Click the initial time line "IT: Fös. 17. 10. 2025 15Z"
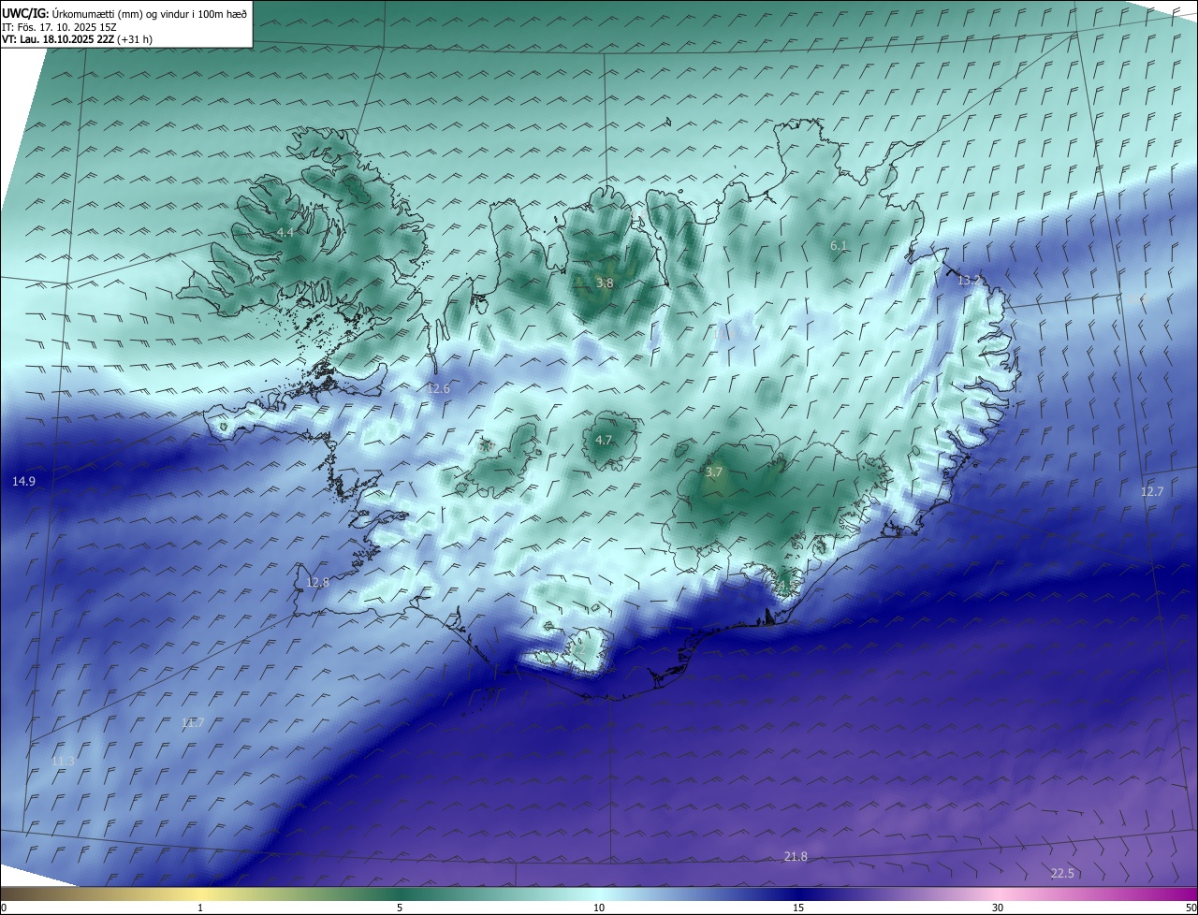The width and height of the screenshot is (1198, 915). tap(58, 26)
